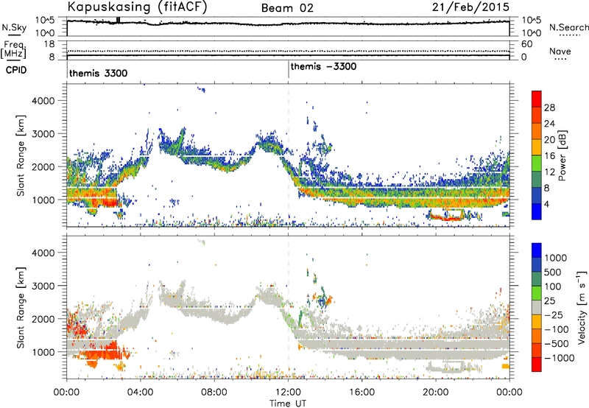Select the Beam 02 label
The width and height of the screenshot is (589, 408).
287,8
